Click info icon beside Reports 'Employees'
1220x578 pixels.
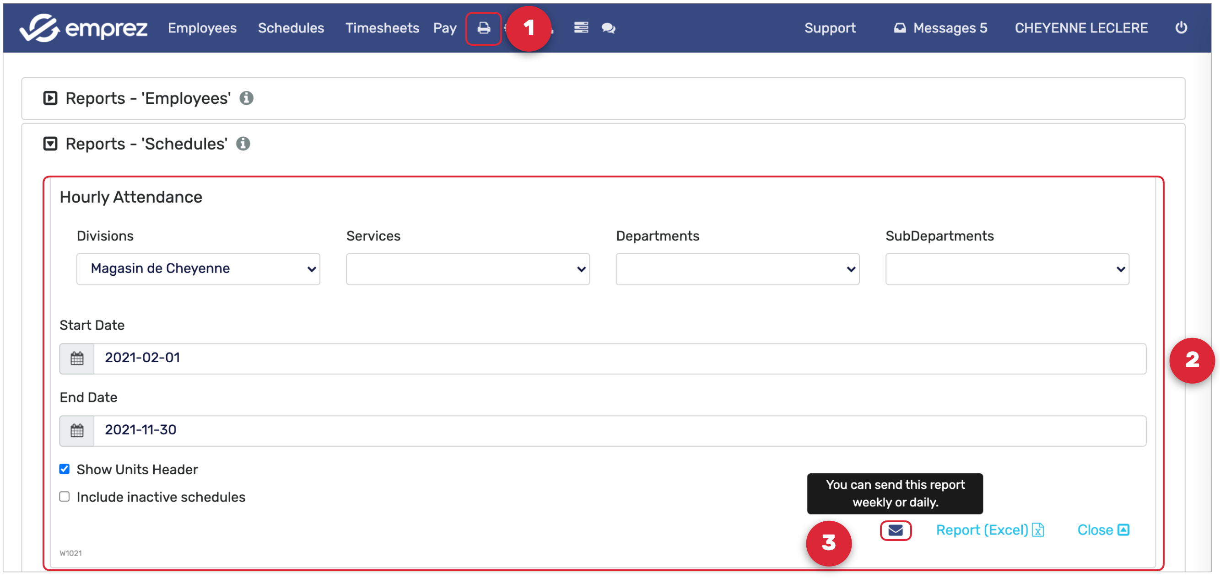point(246,98)
